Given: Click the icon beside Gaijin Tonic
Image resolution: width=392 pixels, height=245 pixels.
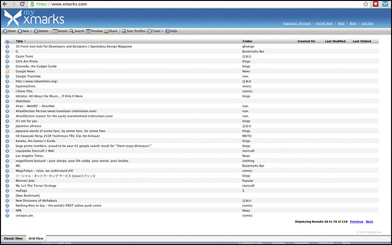Looking at the screenshot, I should [7, 57].
